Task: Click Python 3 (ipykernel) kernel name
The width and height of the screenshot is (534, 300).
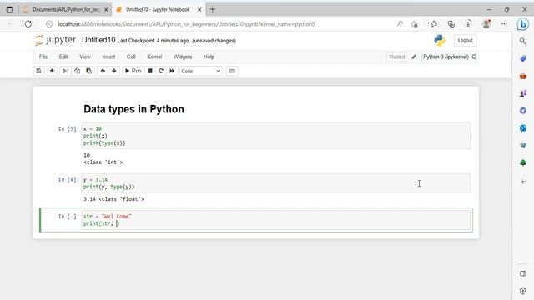Action: pyautogui.click(x=446, y=57)
